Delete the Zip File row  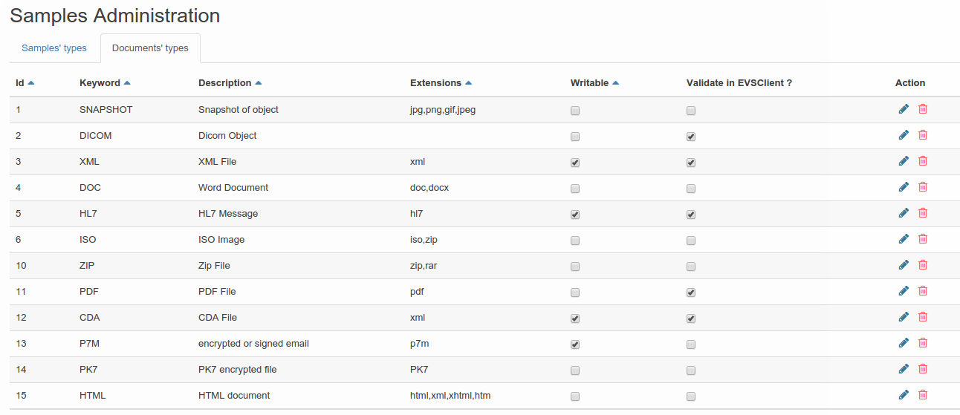pyautogui.click(x=923, y=265)
